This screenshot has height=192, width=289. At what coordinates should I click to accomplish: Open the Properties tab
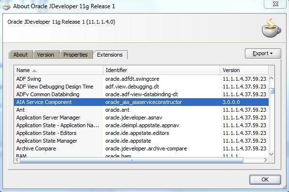[x=76, y=55]
